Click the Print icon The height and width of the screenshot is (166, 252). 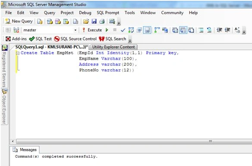pyautogui.click(x=102, y=21)
